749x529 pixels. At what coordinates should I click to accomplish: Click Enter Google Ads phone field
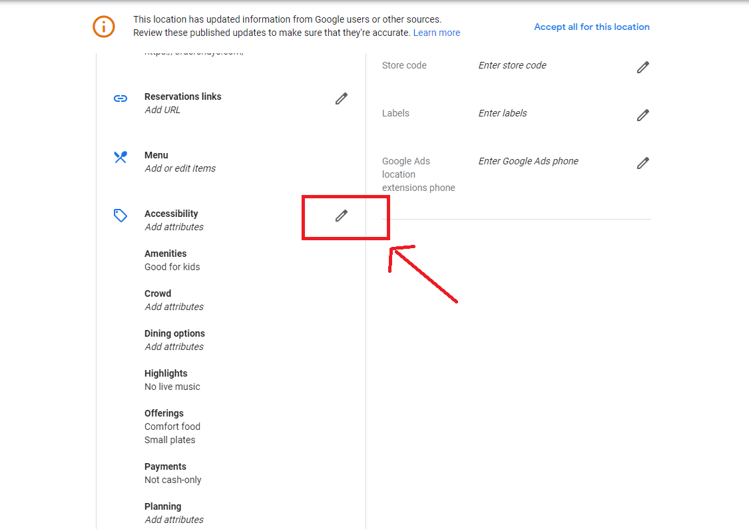[528, 161]
